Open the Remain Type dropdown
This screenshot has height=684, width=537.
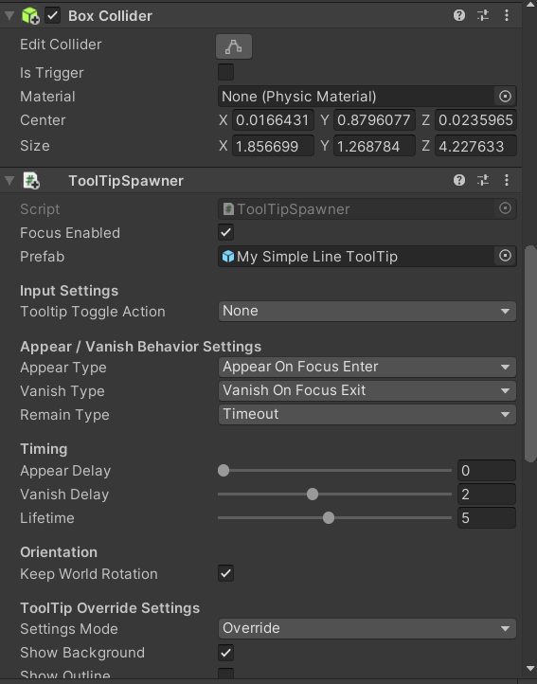[367, 414]
